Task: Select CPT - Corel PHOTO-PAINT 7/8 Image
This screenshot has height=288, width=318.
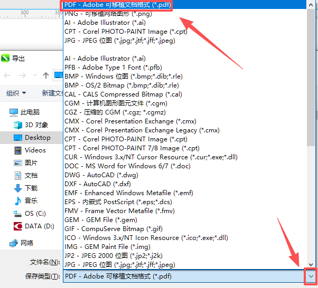Action: tap(185, 148)
